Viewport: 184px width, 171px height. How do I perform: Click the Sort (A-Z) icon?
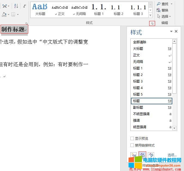click(16, 6)
